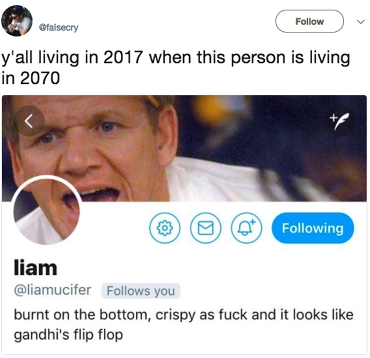370x358 pixels.
Task: Toggle the blue Following button
Action: [x=313, y=228]
